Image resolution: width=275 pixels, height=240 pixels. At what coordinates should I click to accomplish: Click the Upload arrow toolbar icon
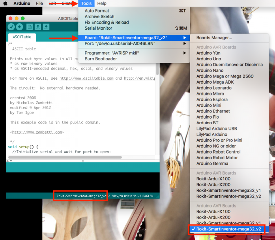point(19,27)
